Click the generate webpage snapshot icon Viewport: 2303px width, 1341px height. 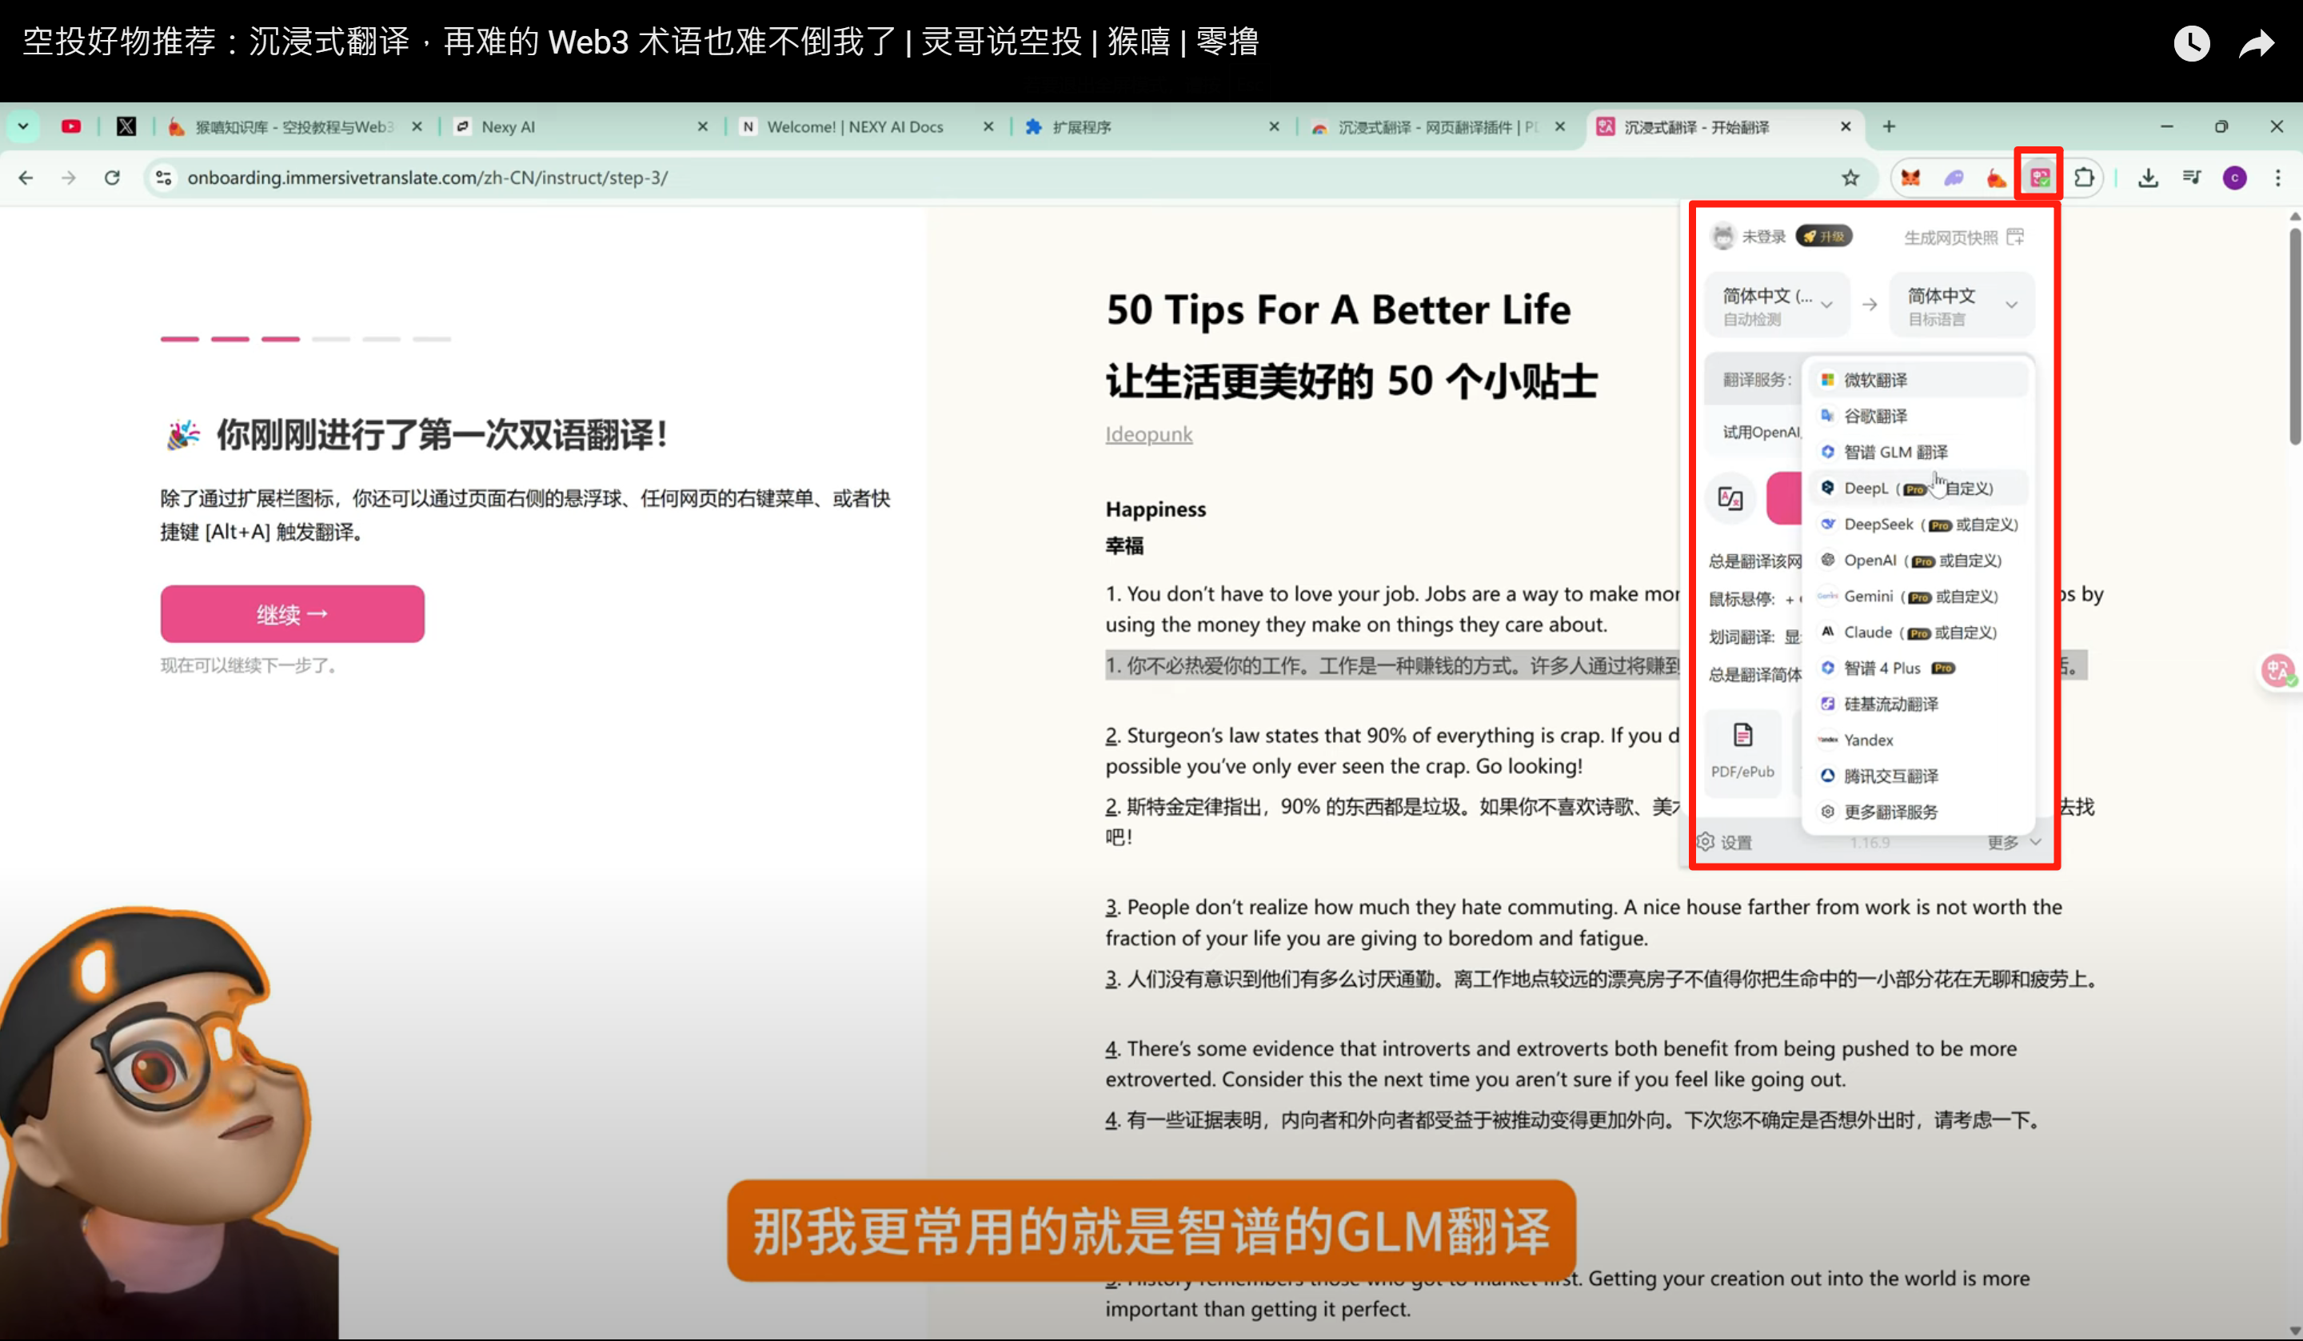(2015, 237)
